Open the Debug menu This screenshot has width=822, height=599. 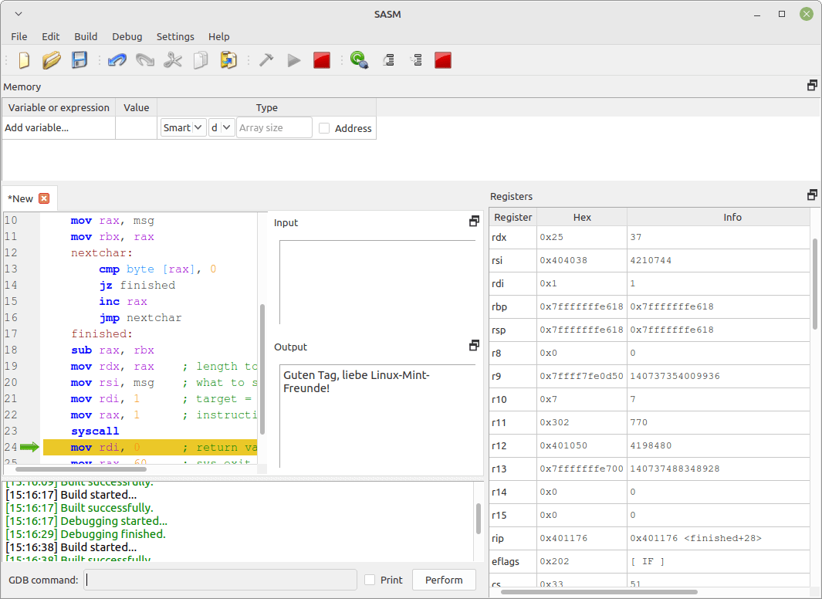pos(127,36)
